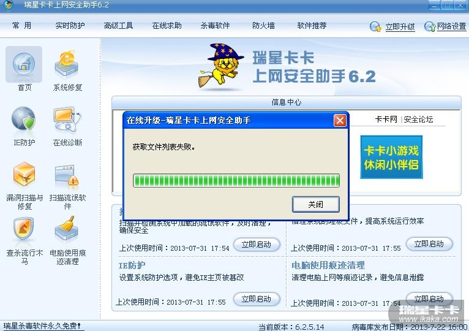
Task: Open the 卡卡小游戏 banner
Action: [x=391, y=157]
